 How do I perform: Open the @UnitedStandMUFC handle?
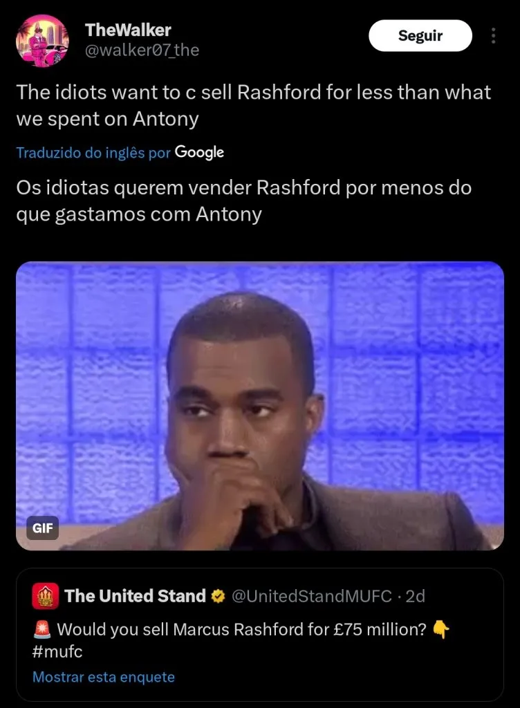[311, 596]
